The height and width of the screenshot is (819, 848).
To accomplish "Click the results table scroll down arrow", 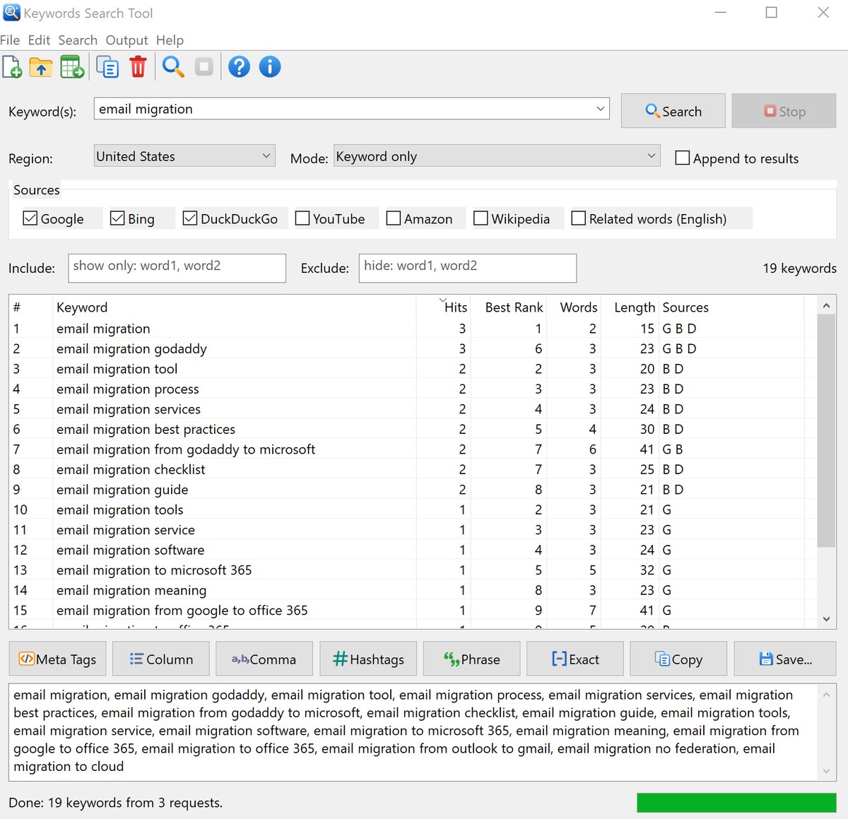I will [826, 619].
